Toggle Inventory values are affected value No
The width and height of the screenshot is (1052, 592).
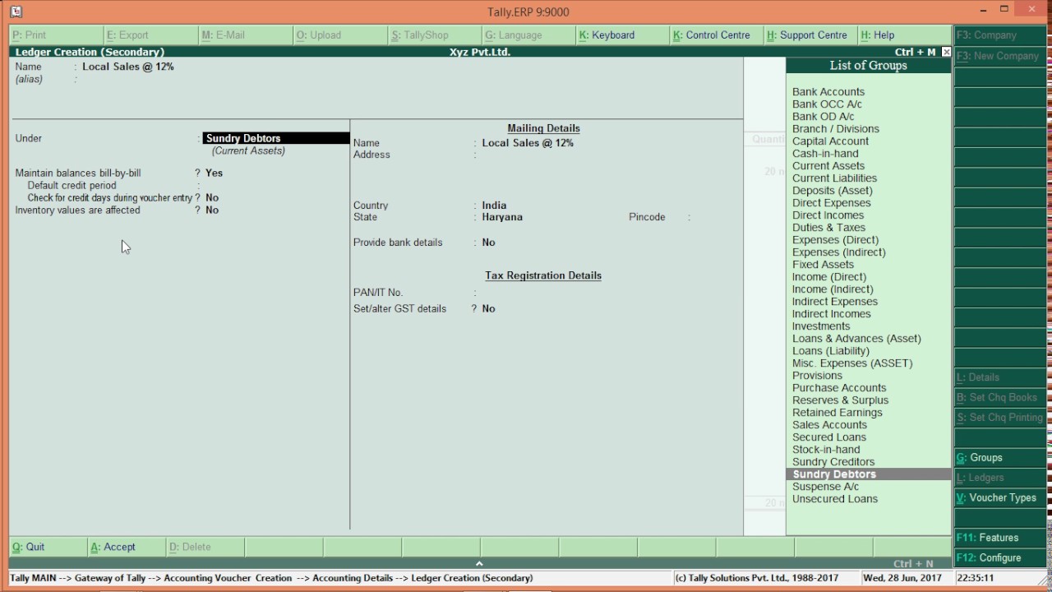(x=212, y=210)
